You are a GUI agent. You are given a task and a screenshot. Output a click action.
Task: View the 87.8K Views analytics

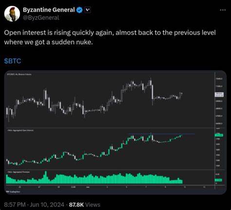[85, 205]
